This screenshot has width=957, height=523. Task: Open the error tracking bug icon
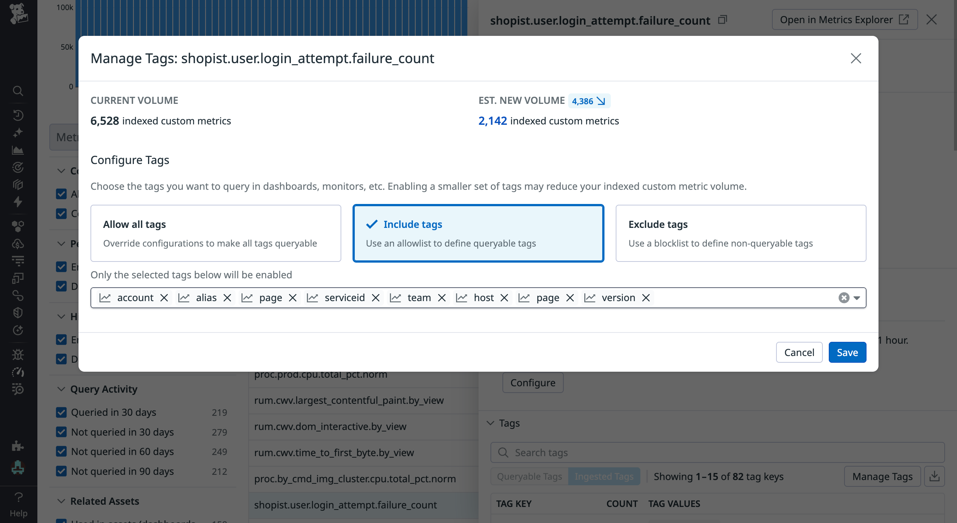click(x=18, y=354)
